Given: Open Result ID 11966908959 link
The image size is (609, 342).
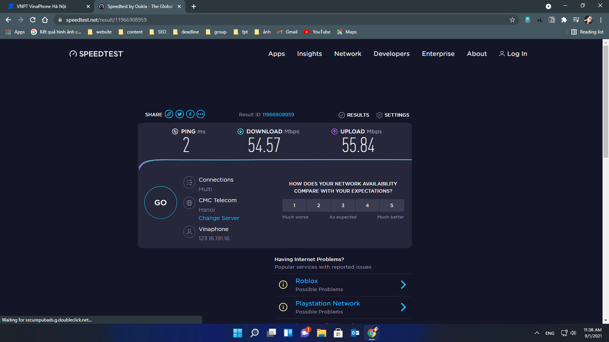Looking at the screenshot, I should click(x=278, y=115).
